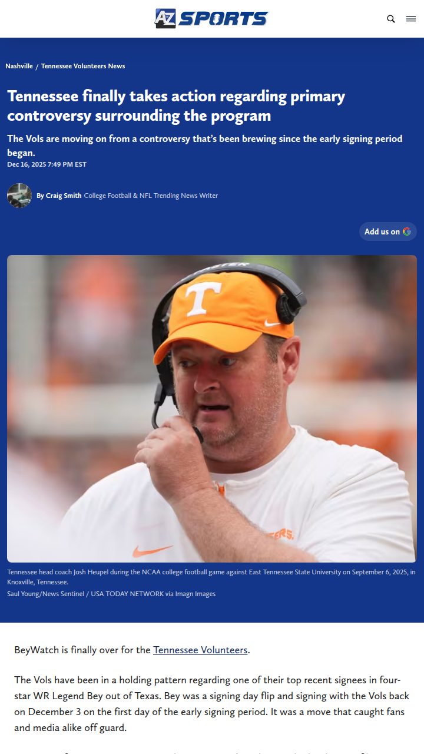View Craig Smith's author avatar
Viewport: 424px width, 754px height.
click(x=19, y=196)
